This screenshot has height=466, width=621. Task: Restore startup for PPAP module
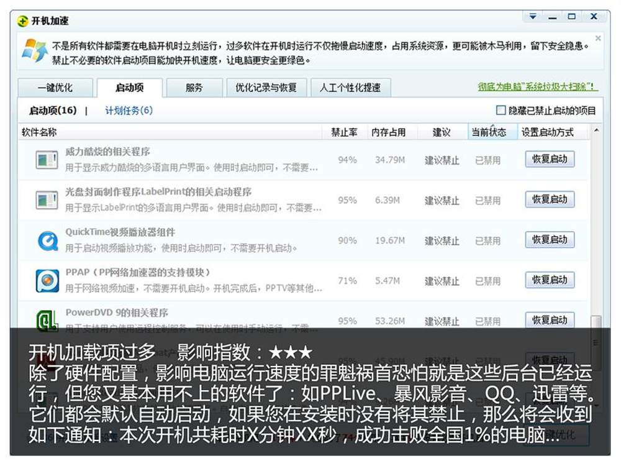tap(550, 280)
